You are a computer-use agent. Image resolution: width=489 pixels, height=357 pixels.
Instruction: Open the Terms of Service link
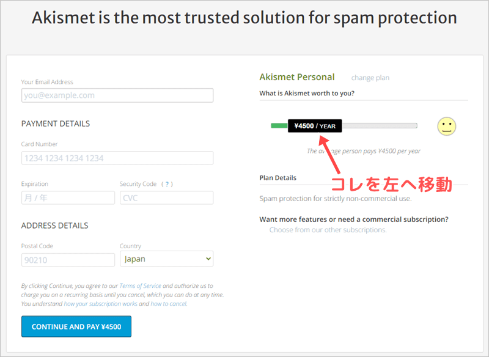(139, 286)
